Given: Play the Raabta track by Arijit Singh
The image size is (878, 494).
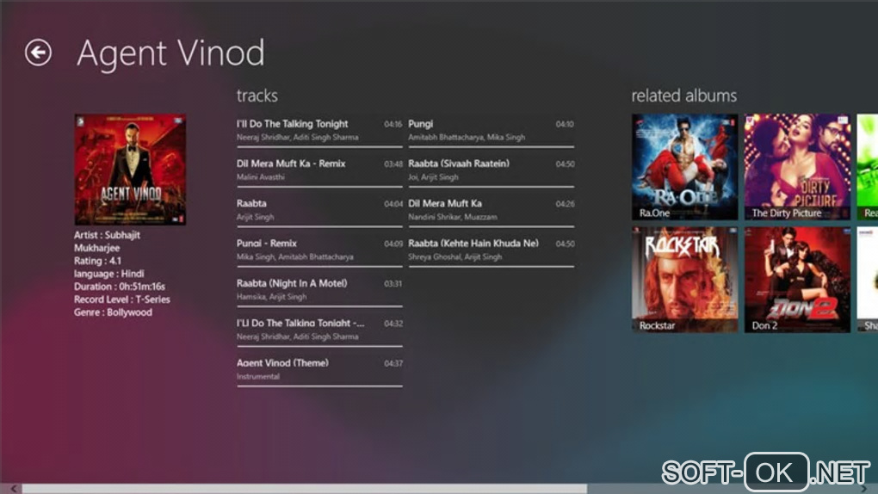Looking at the screenshot, I should pyautogui.click(x=319, y=210).
